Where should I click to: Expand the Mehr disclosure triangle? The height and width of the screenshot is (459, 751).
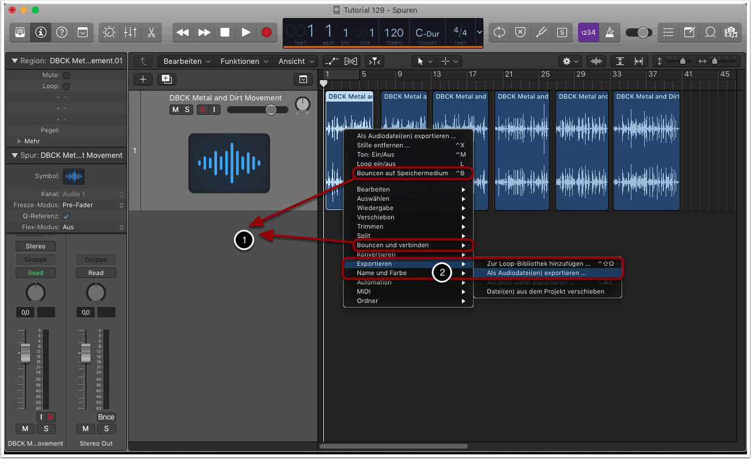coord(20,141)
